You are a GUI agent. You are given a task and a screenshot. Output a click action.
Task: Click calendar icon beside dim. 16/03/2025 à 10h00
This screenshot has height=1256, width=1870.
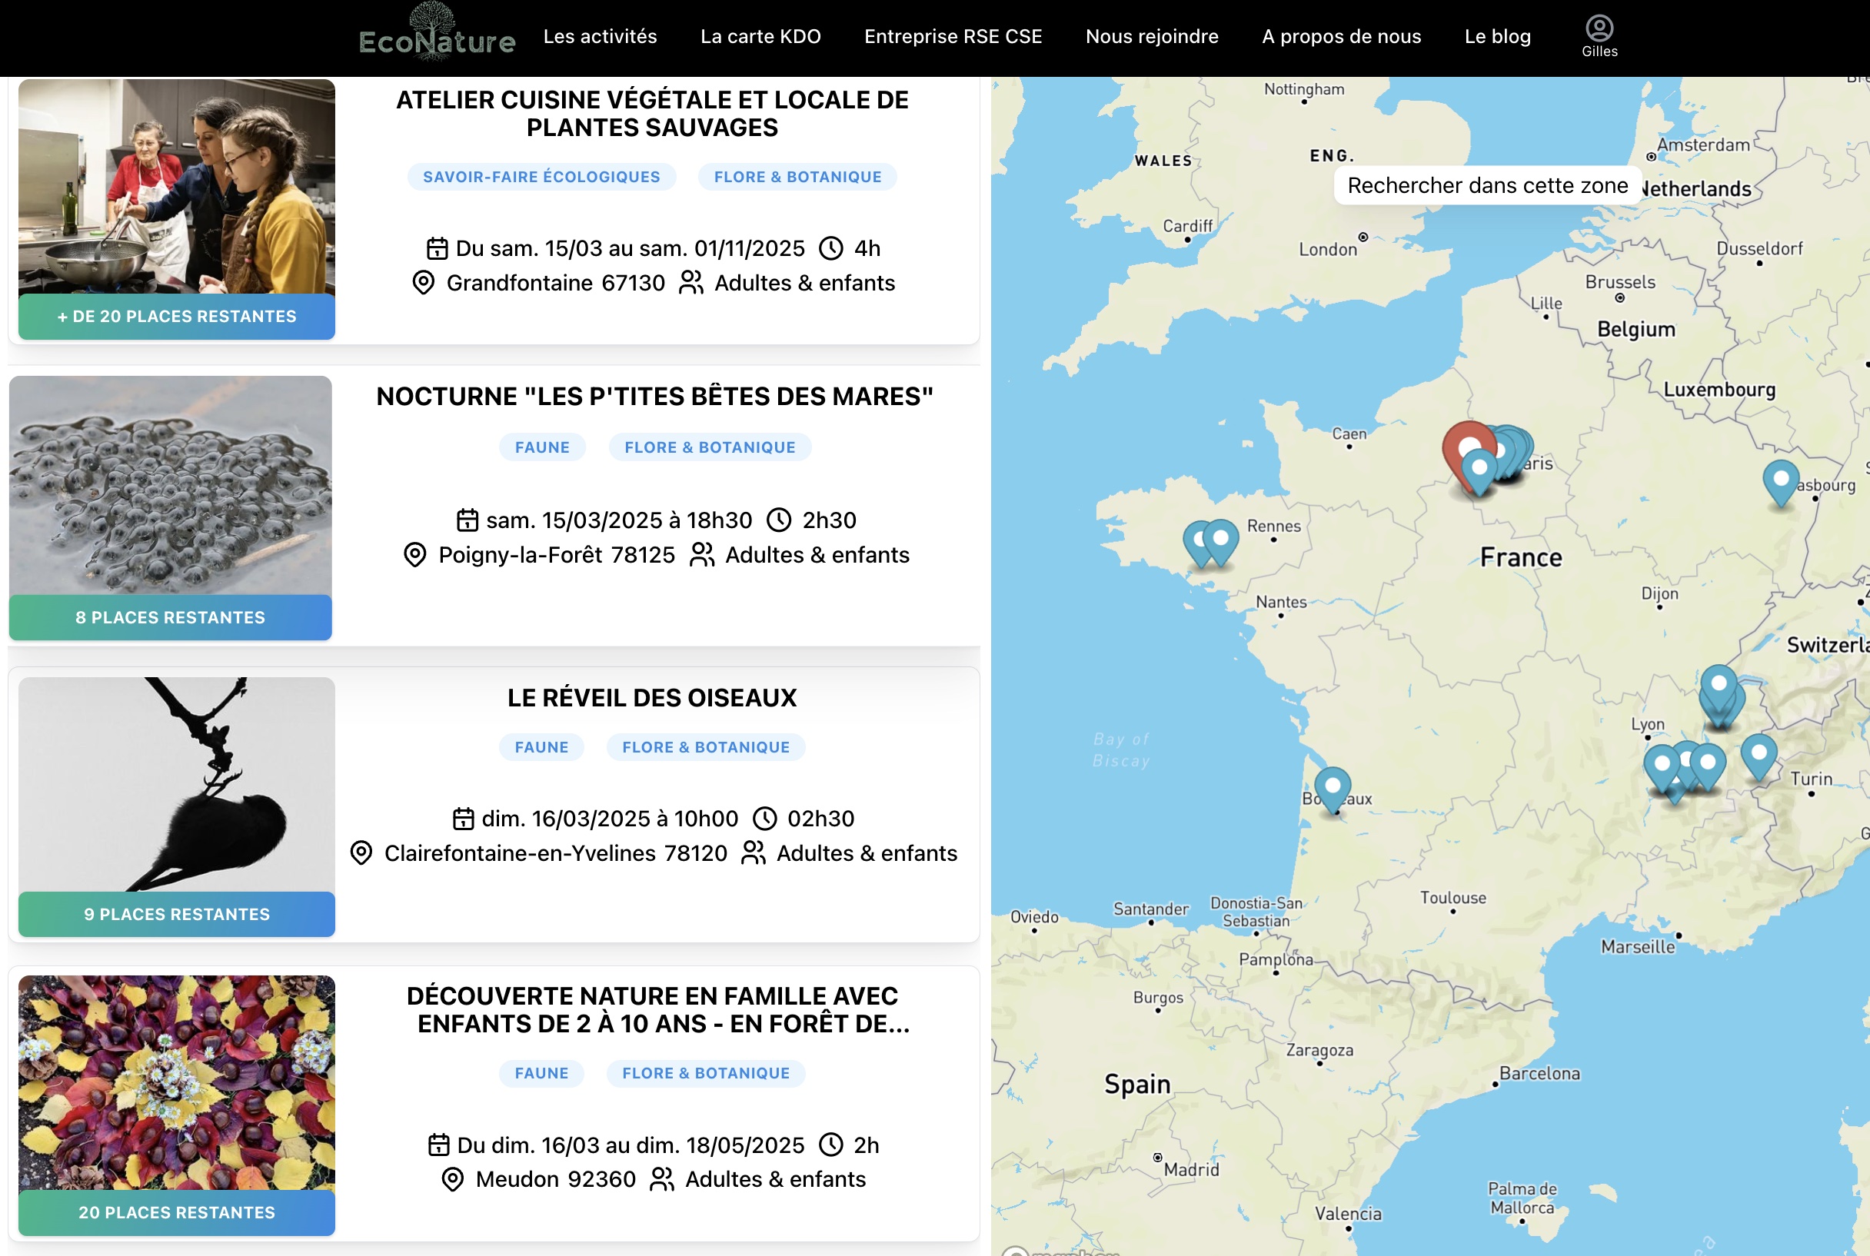[463, 819]
